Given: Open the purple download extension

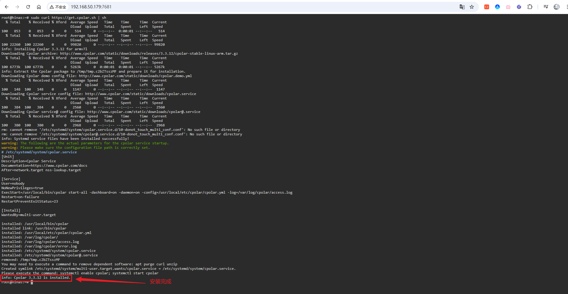Looking at the screenshot, I should (519, 7).
